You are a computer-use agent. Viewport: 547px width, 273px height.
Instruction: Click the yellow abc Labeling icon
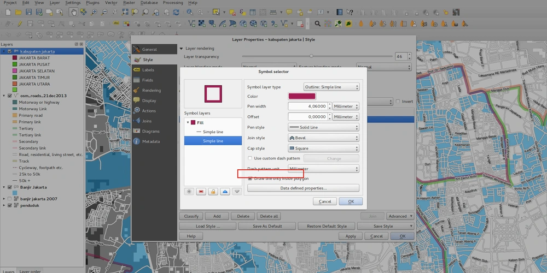(x=116, y=23)
